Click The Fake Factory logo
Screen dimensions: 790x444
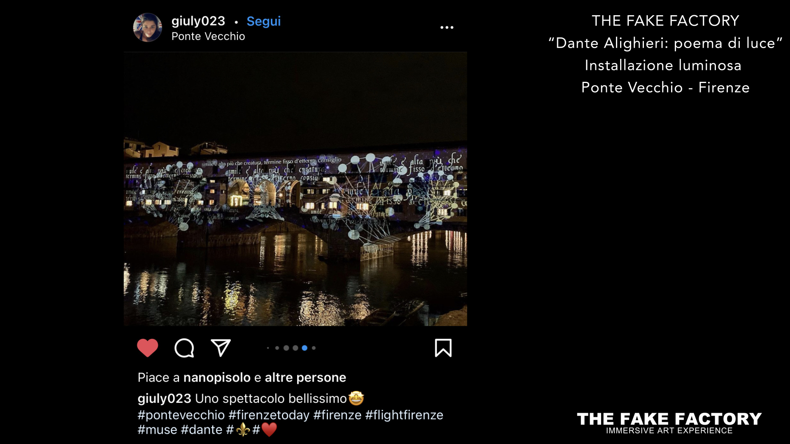[669, 423]
